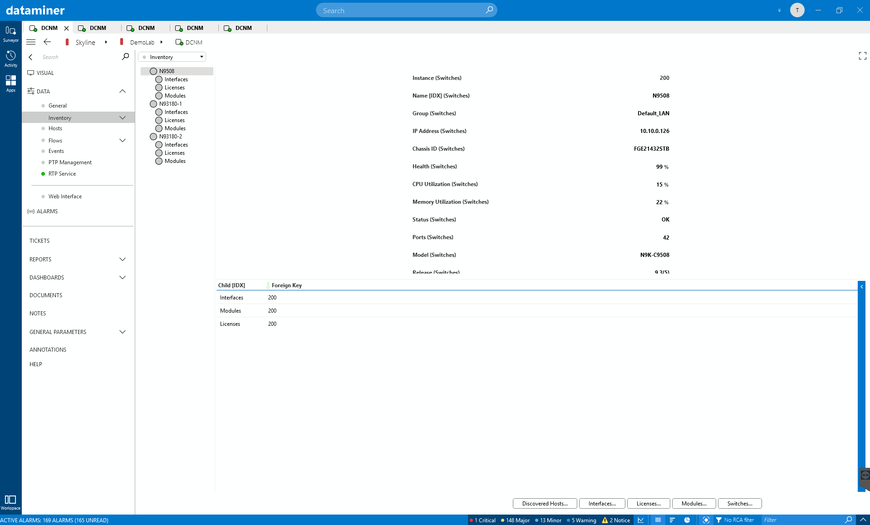Expand GENERAL PARAMETERS section
Screen dimensions: 870x525
[x=123, y=332]
